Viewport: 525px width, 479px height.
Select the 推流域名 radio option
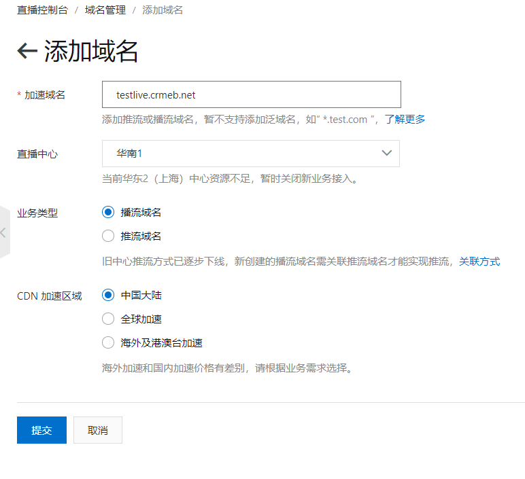click(108, 236)
